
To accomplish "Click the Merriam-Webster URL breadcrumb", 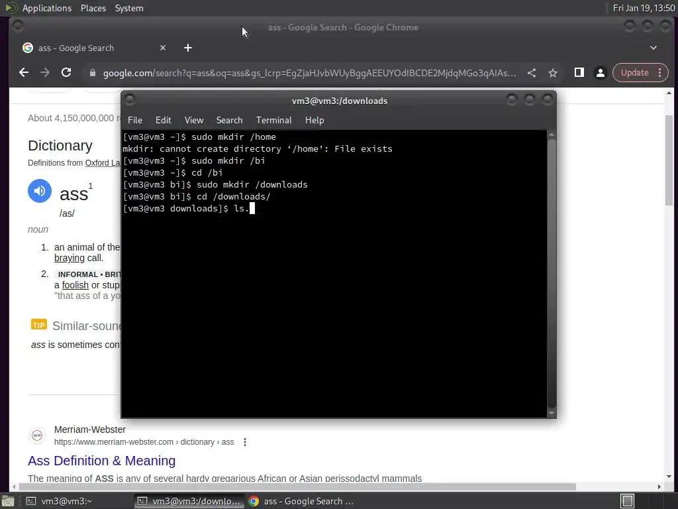I will click(144, 442).
